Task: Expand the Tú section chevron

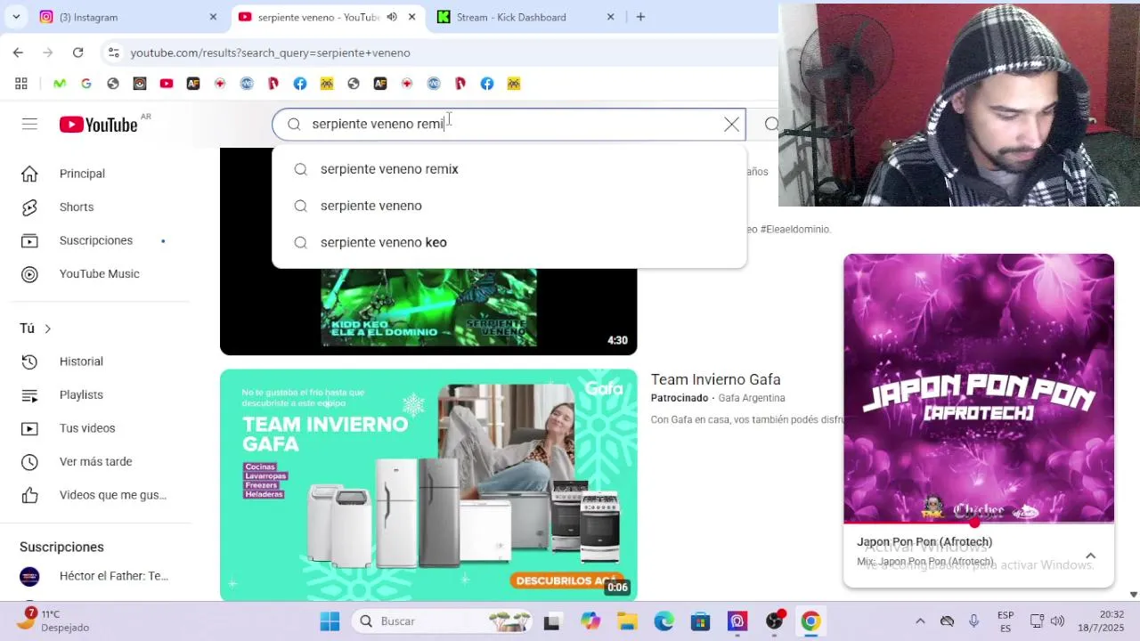Action: (47, 329)
